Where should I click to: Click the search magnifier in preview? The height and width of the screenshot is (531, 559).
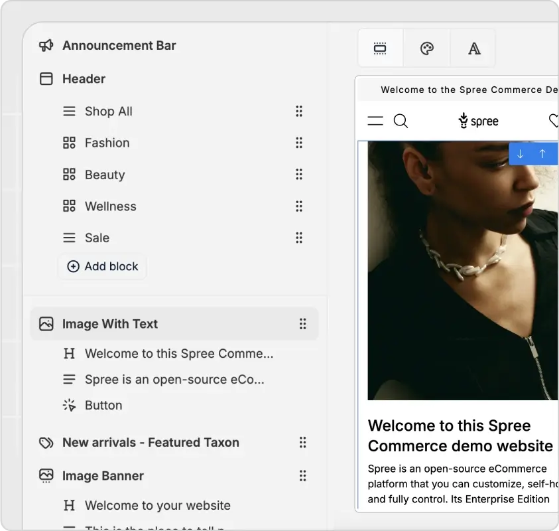point(401,121)
